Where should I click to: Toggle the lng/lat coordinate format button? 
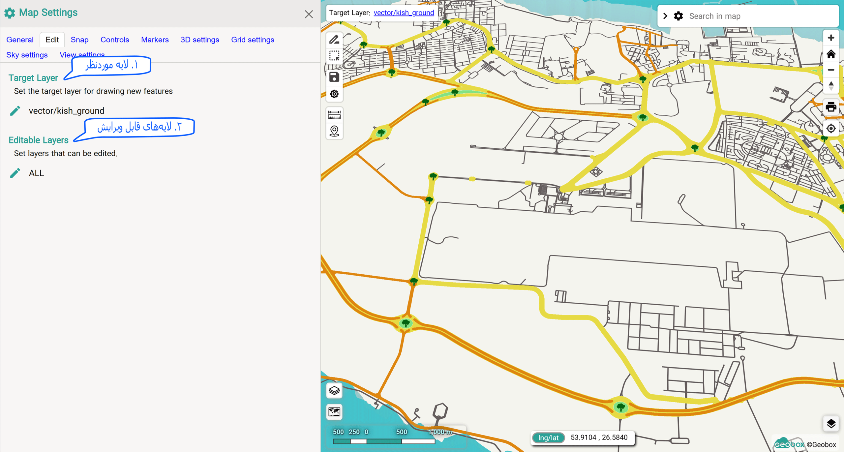[549, 437]
